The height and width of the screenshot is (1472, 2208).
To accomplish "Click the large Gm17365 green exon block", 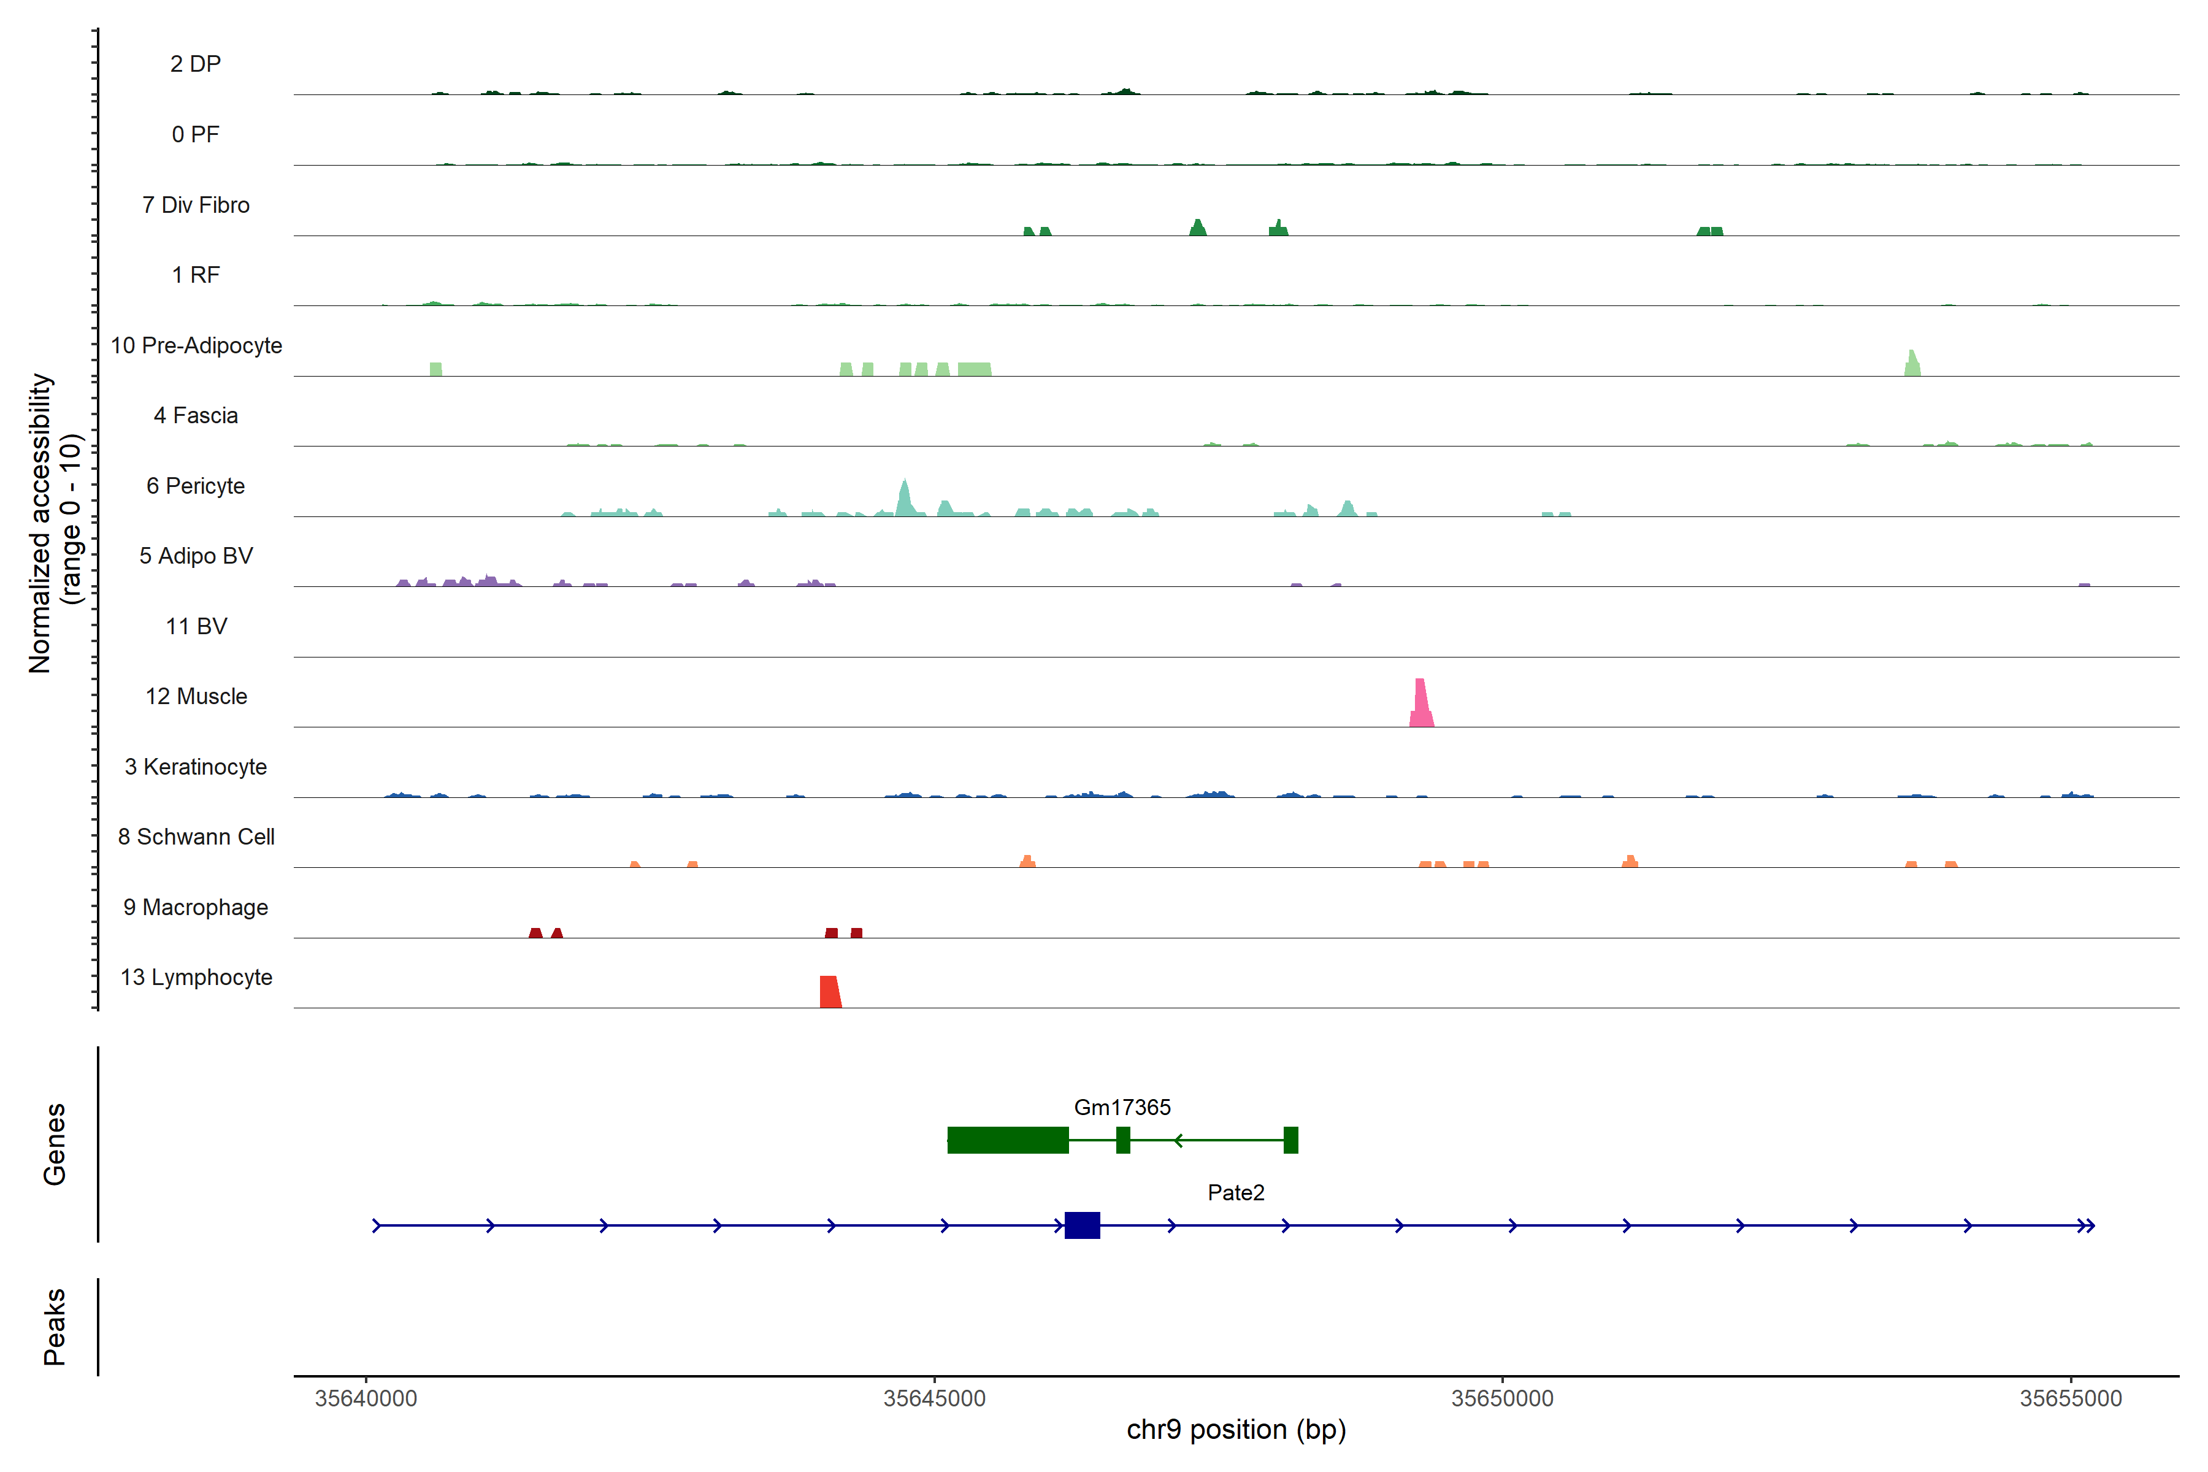I will coord(1007,1140).
